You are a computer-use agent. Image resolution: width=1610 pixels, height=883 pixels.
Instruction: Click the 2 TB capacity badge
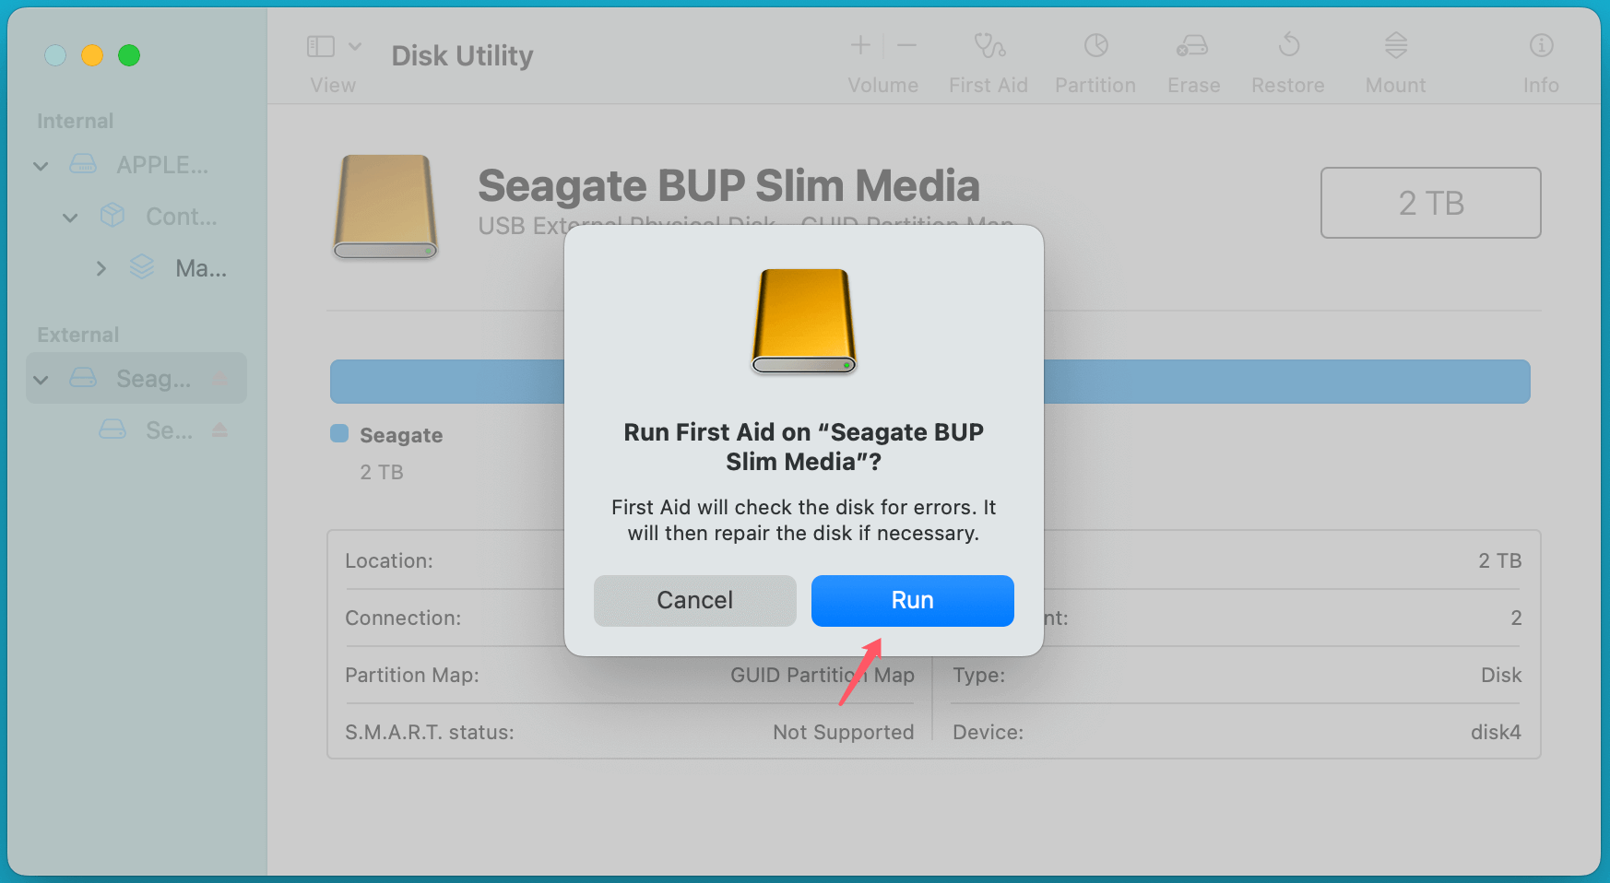click(x=1430, y=203)
